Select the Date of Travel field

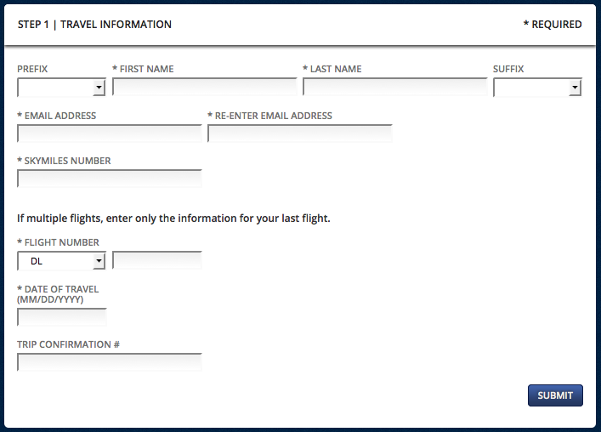tap(62, 317)
